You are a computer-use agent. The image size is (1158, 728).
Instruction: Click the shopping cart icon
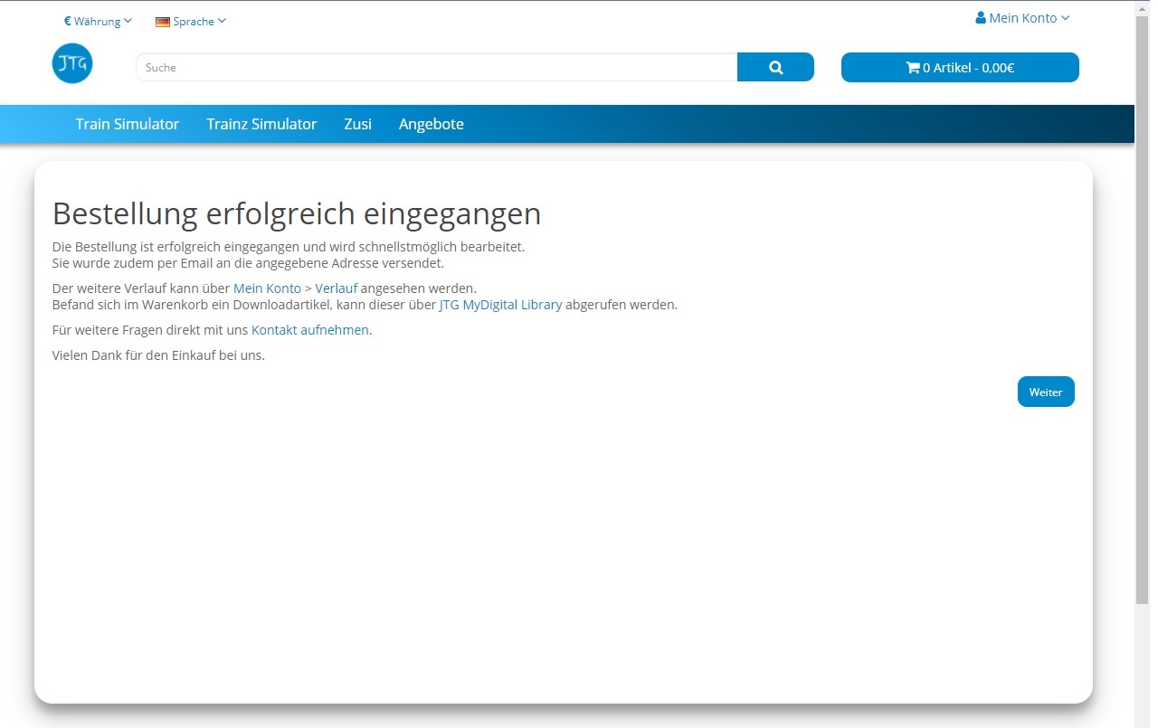pos(912,67)
